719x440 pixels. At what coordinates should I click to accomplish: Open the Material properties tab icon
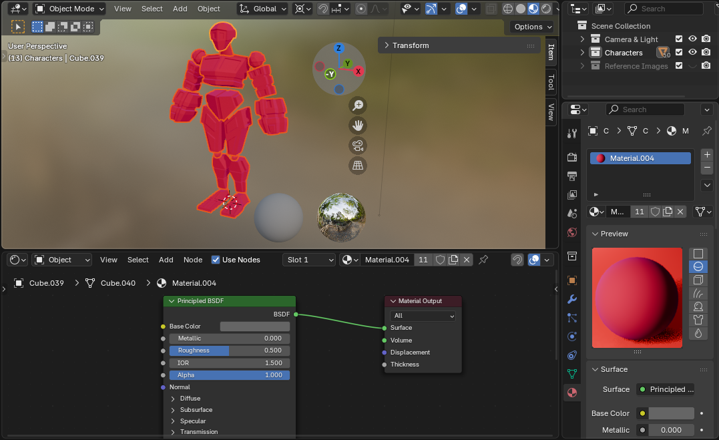click(x=572, y=393)
